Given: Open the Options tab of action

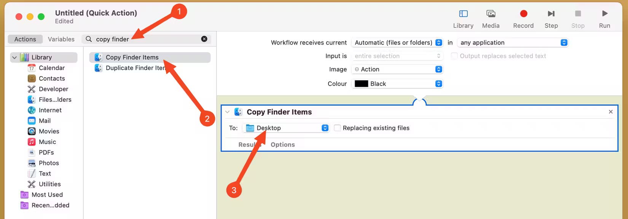Looking at the screenshot, I should [x=282, y=145].
